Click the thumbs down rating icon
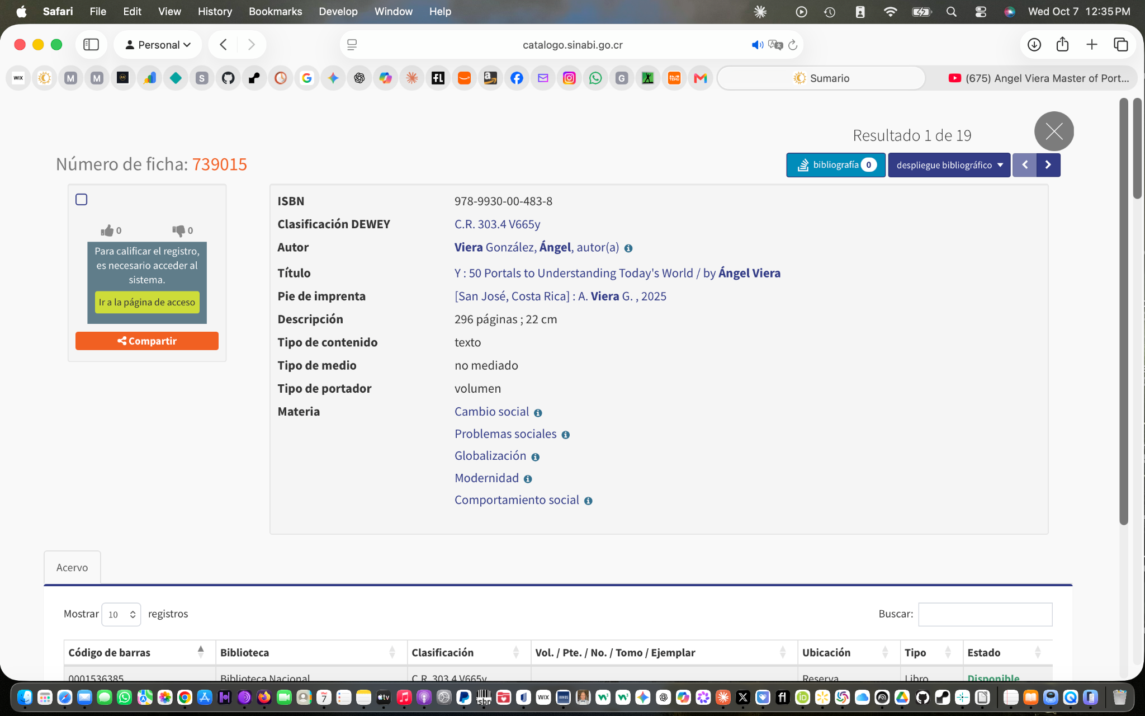 178,230
